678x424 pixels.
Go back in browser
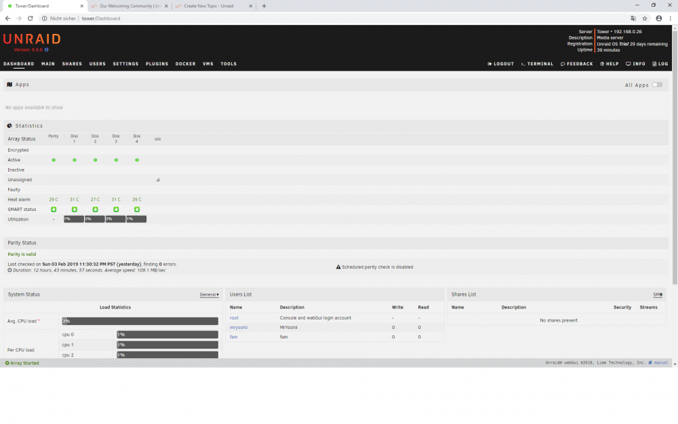(x=7, y=18)
